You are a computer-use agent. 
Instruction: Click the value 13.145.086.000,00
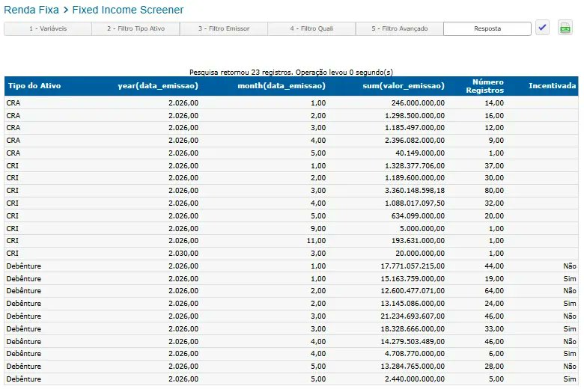coord(413,304)
